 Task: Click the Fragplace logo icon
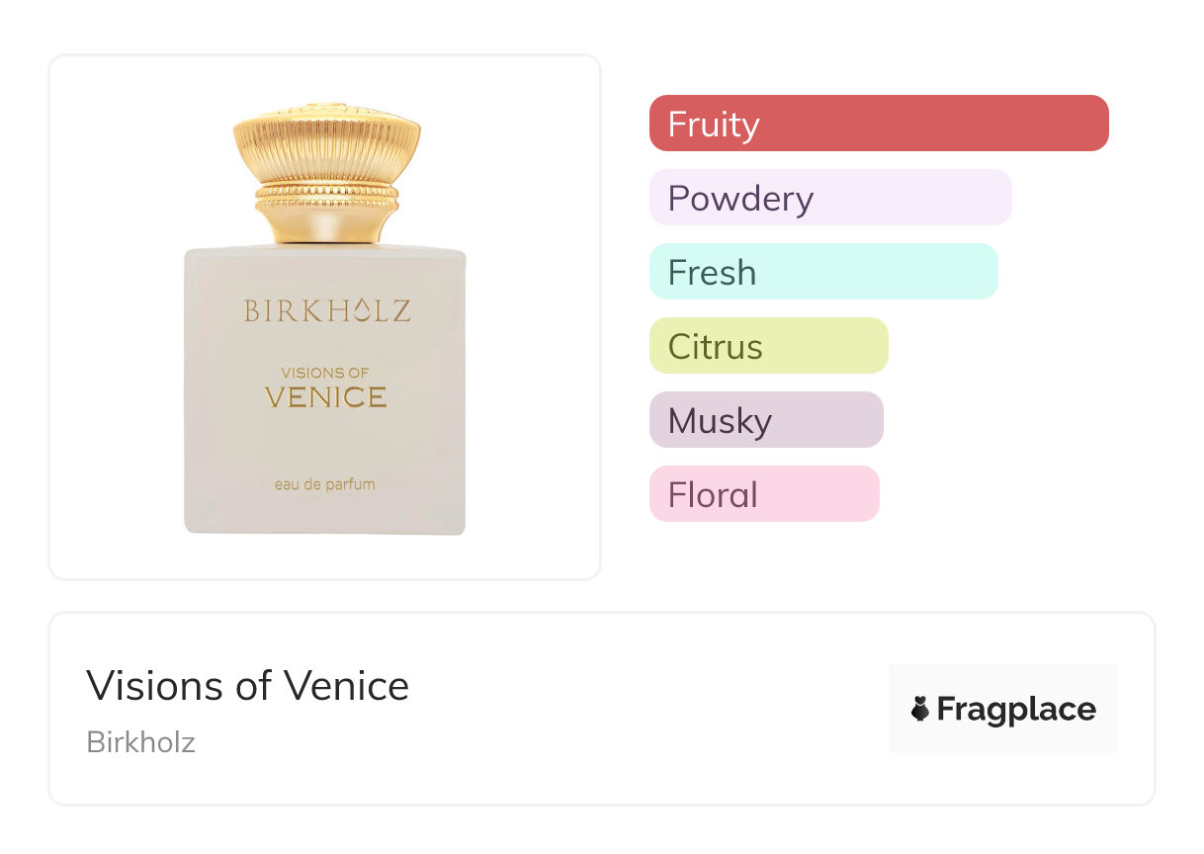point(920,709)
